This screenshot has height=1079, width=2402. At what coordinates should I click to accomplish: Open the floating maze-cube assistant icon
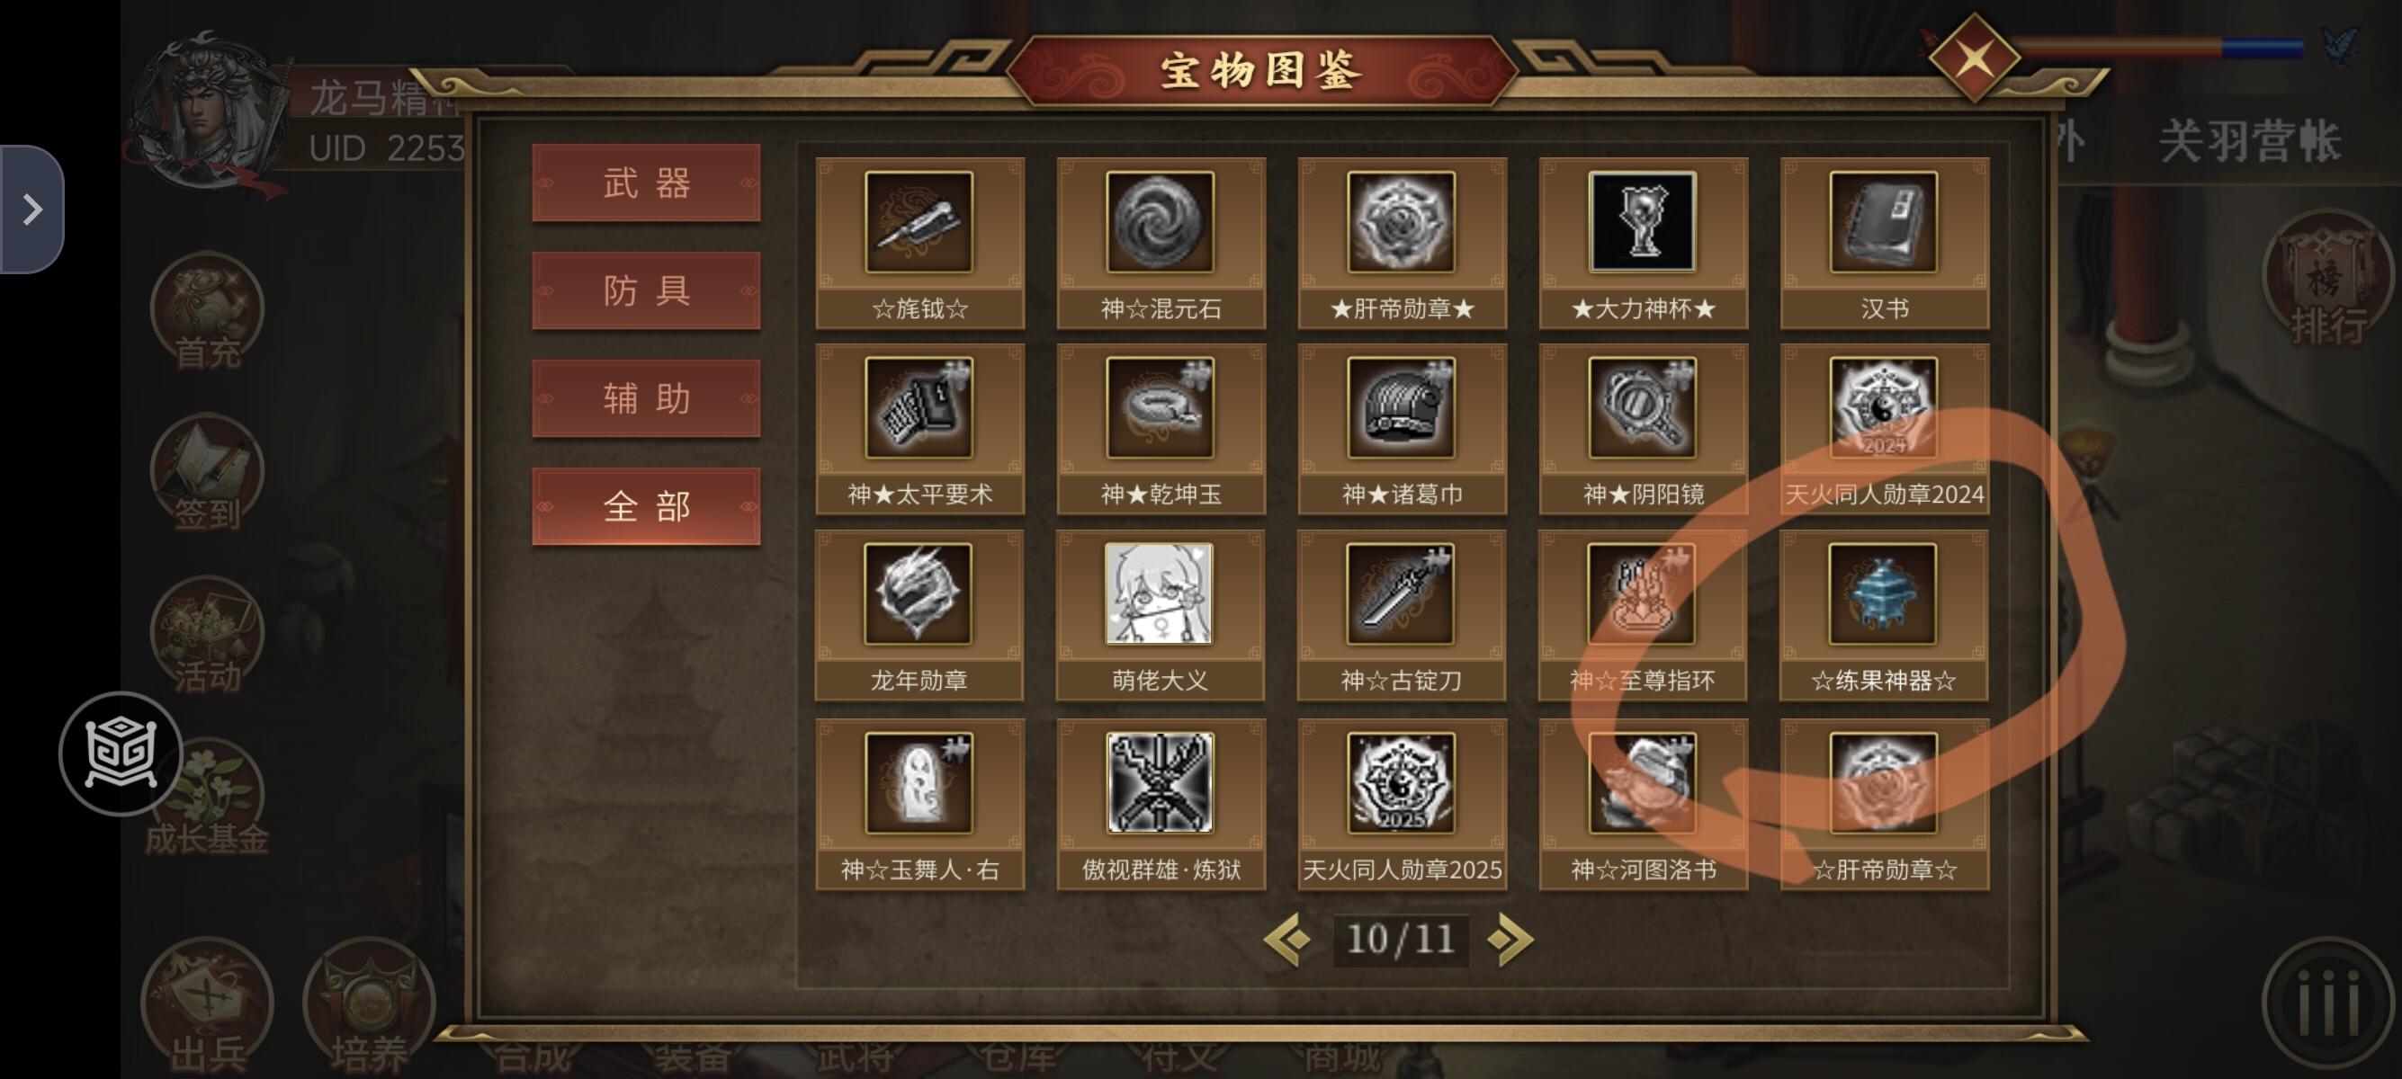point(121,753)
